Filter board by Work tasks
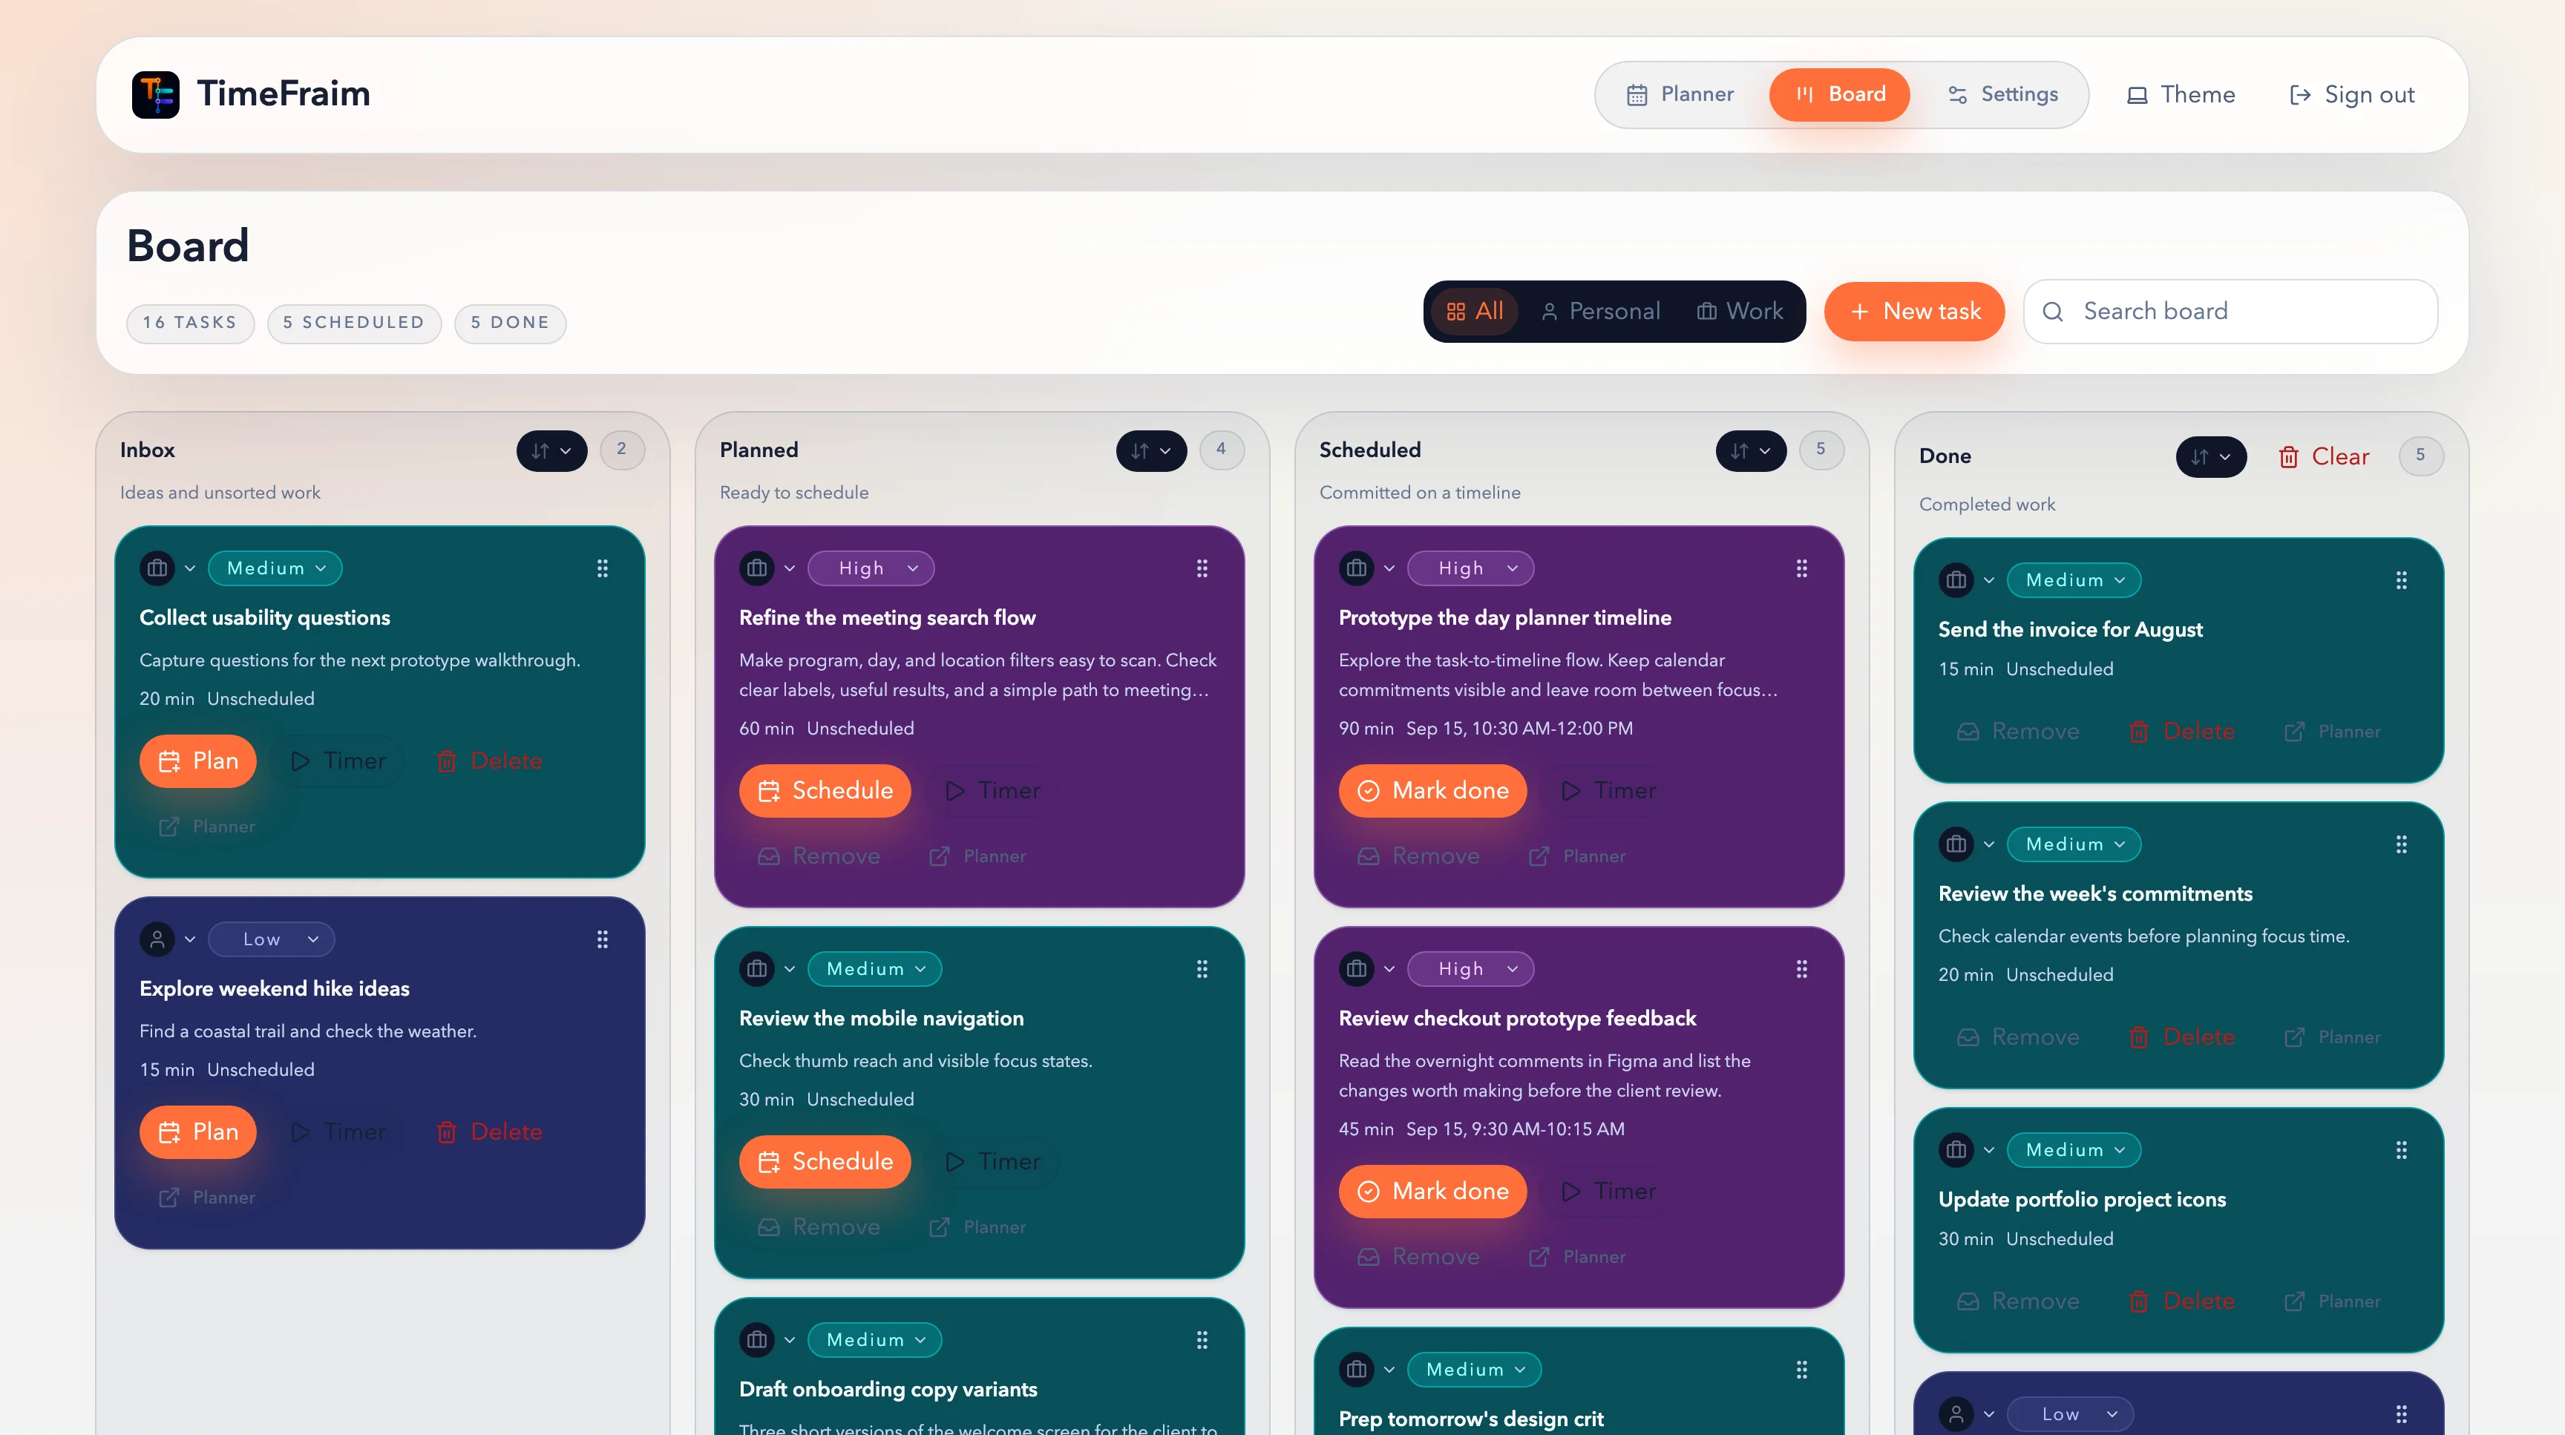Screen dimensions: 2565x1435 pos(1740,312)
